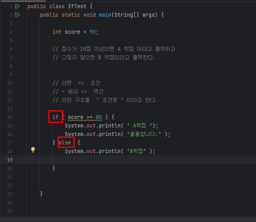This screenshot has height=222, width=256.
Task: Run the IfTest class from line 1 gutter
Action: pyautogui.click(x=17, y=6)
